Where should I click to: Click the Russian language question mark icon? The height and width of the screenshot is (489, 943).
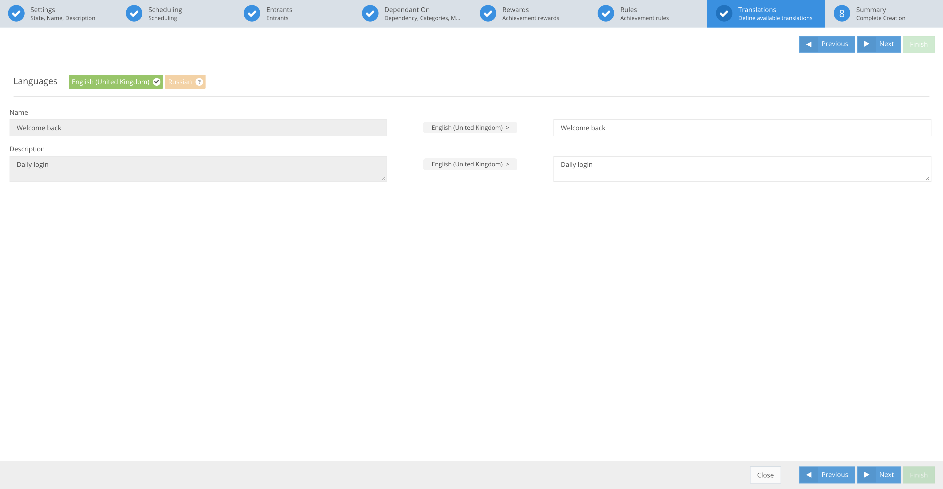click(199, 82)
